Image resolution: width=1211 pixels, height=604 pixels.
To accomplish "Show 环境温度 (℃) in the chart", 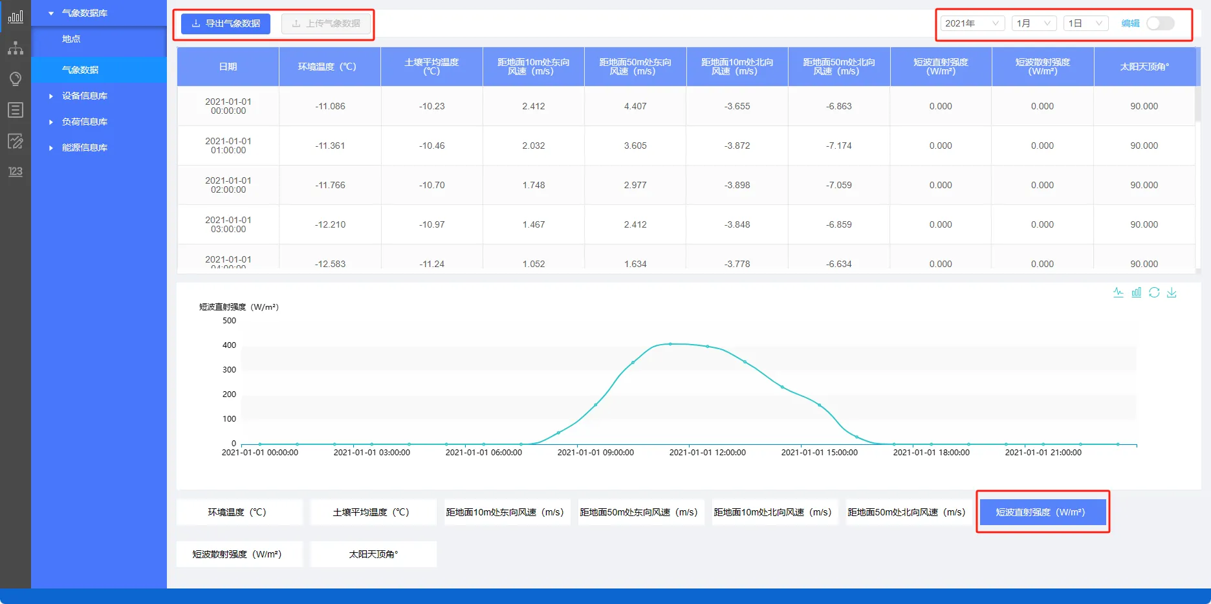I will coord(239,512).
